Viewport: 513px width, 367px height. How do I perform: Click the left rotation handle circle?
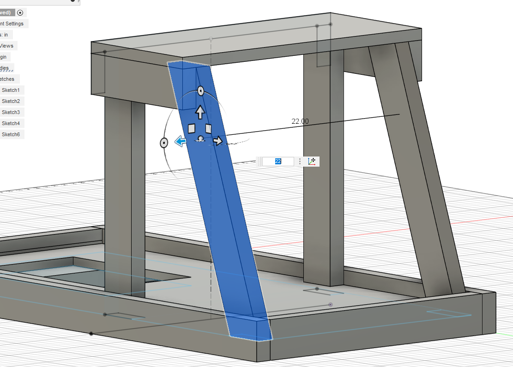pos(164,142)
